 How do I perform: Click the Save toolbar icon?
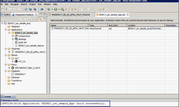pos(10,9)
